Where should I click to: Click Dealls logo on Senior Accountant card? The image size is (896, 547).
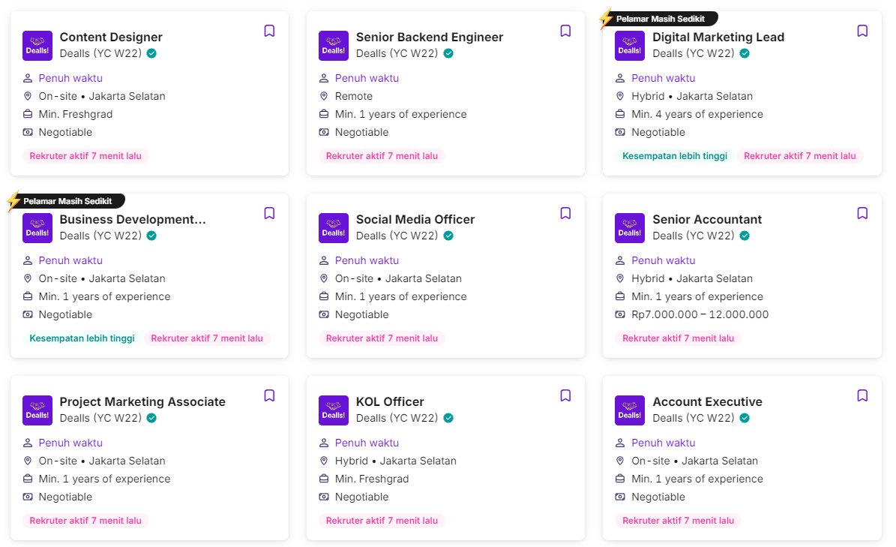(x=630, y=228)
